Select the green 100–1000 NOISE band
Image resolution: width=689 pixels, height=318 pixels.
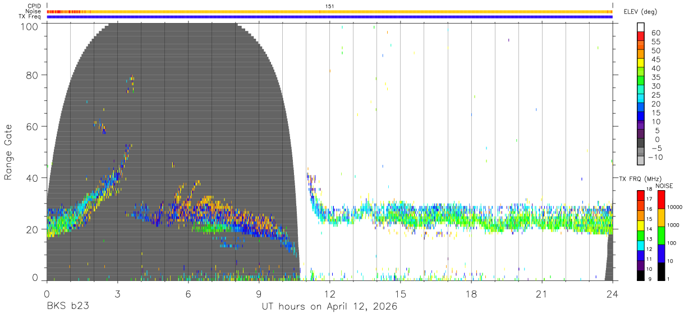[x=661, y=236]
